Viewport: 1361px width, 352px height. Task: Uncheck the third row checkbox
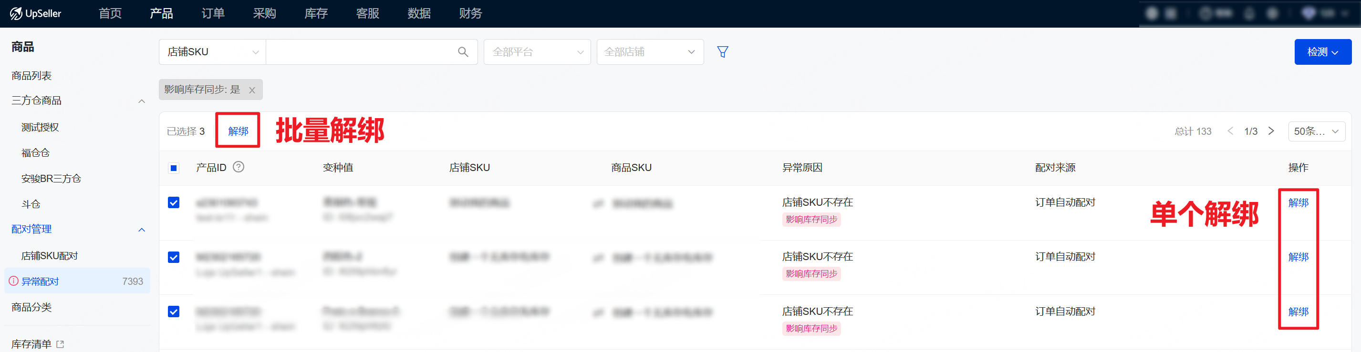click(173, 312)
